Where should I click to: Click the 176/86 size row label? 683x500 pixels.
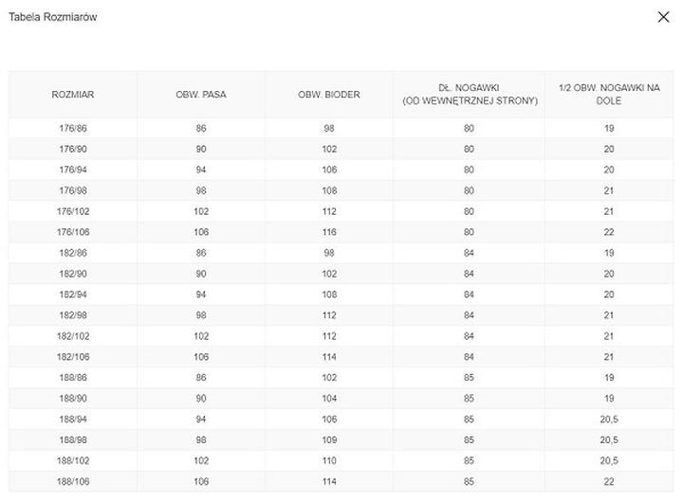(x=73, y=128)
